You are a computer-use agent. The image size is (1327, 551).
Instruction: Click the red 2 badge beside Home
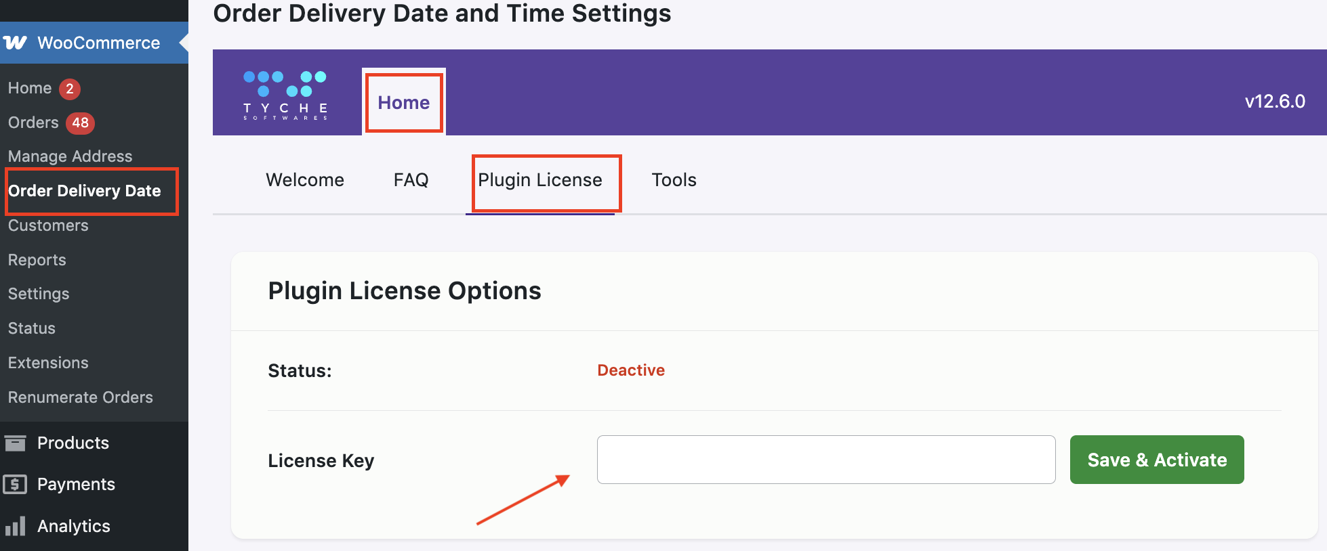[70, 89]
